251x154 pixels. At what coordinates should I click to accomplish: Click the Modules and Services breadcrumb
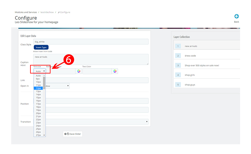pos(26,12)
